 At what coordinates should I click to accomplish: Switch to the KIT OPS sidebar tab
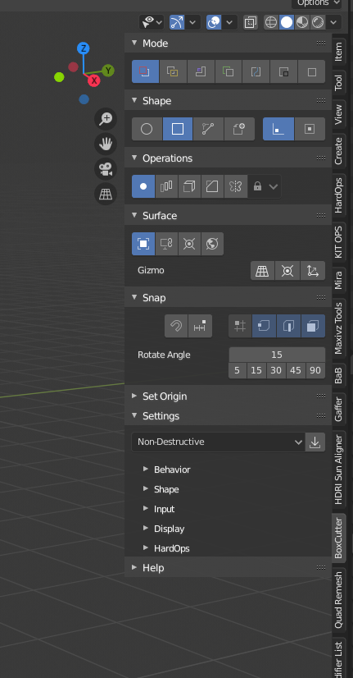click(339, 241)
